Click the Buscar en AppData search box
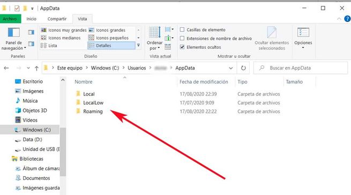The width and height of the screenshot is (351, 195). click(x=301, y=68)
